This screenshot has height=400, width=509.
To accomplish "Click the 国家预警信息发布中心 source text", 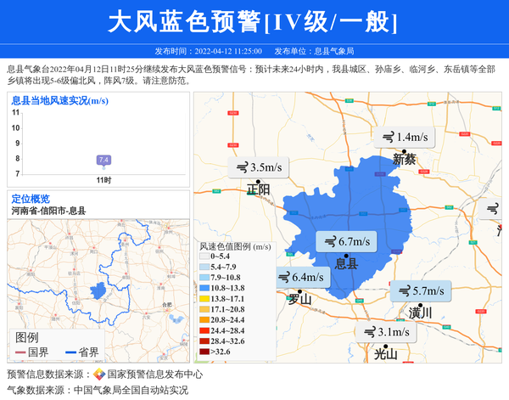I will tap(154, 375).
